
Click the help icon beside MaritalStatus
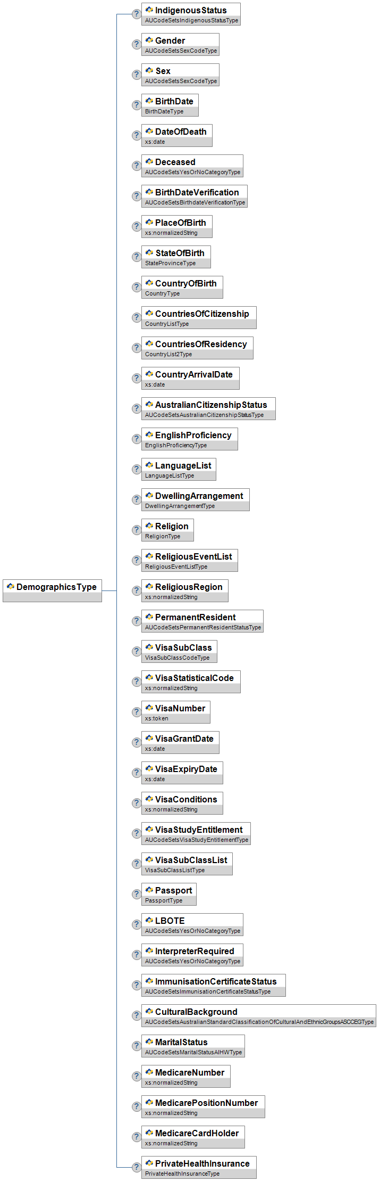(x=137, y=1046)
